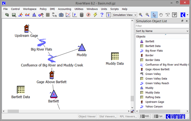Image resolution: width=191 pixels, height=121 pixels.
Task: Click the zoom out magnifier
Action: (x=147, y=15)
